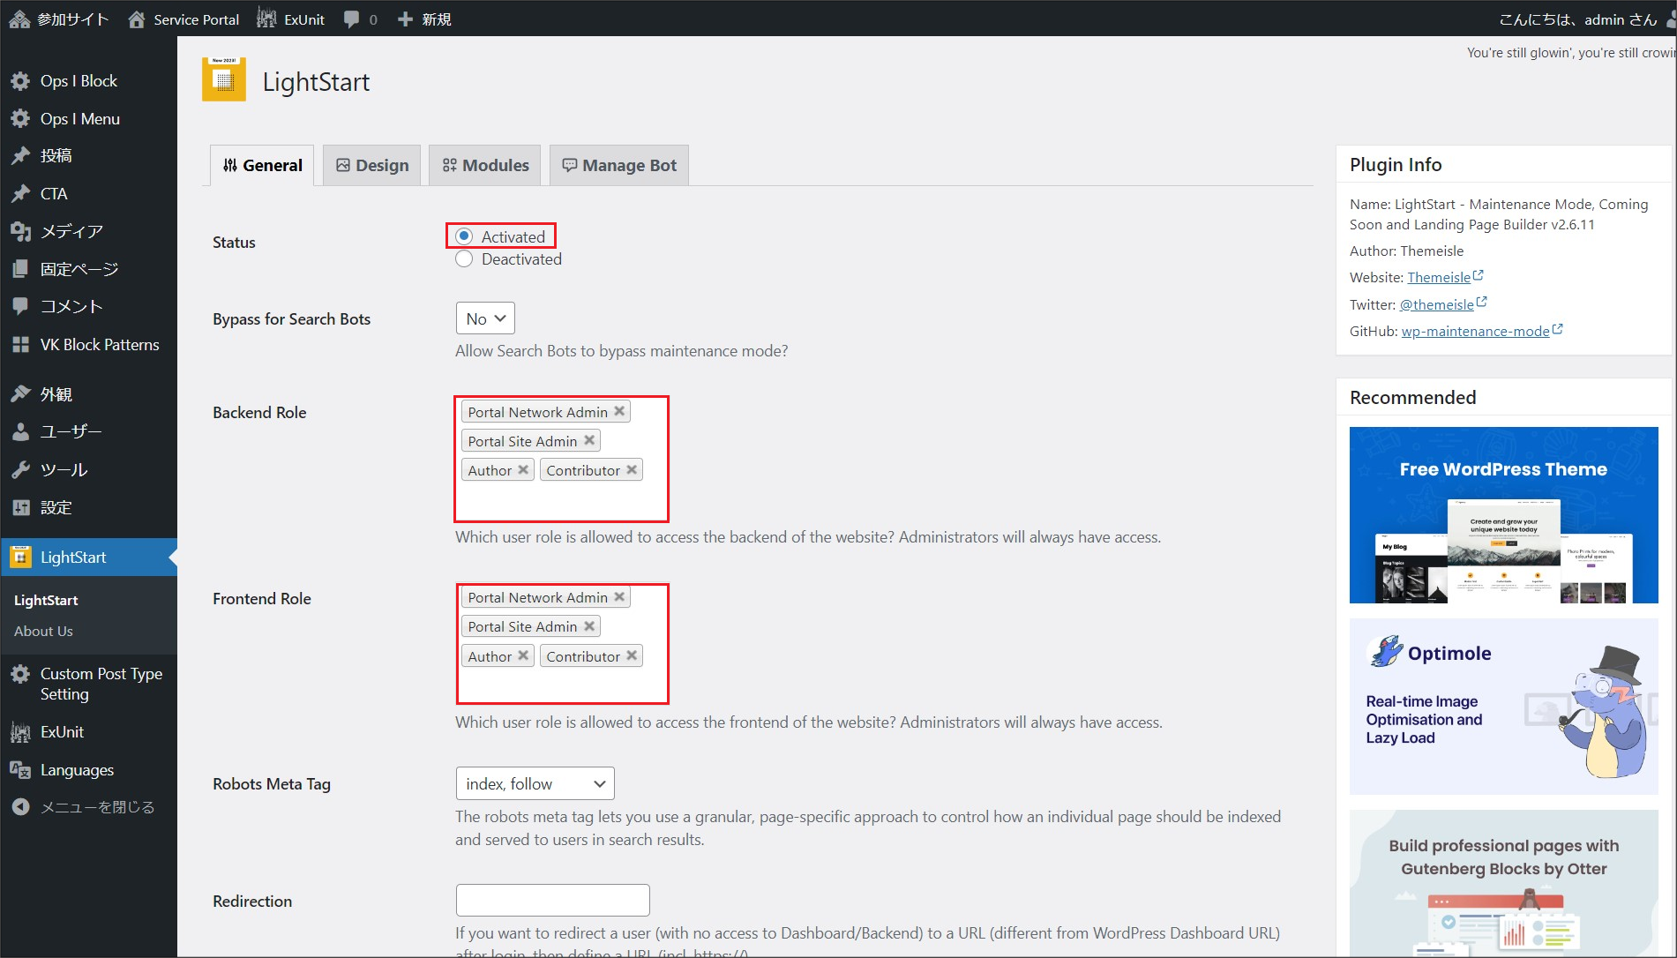Open the Free WordPress Theme banner
Image resolution: width=1677 pixels, height=958 pixels.
pyautogui.click(x=1503, y=515)
